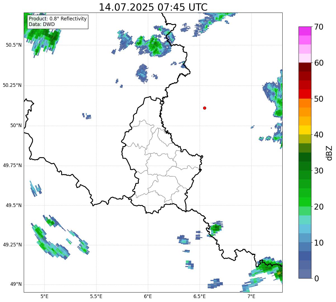Click the 'Data: DWD' label

(42, 24)
